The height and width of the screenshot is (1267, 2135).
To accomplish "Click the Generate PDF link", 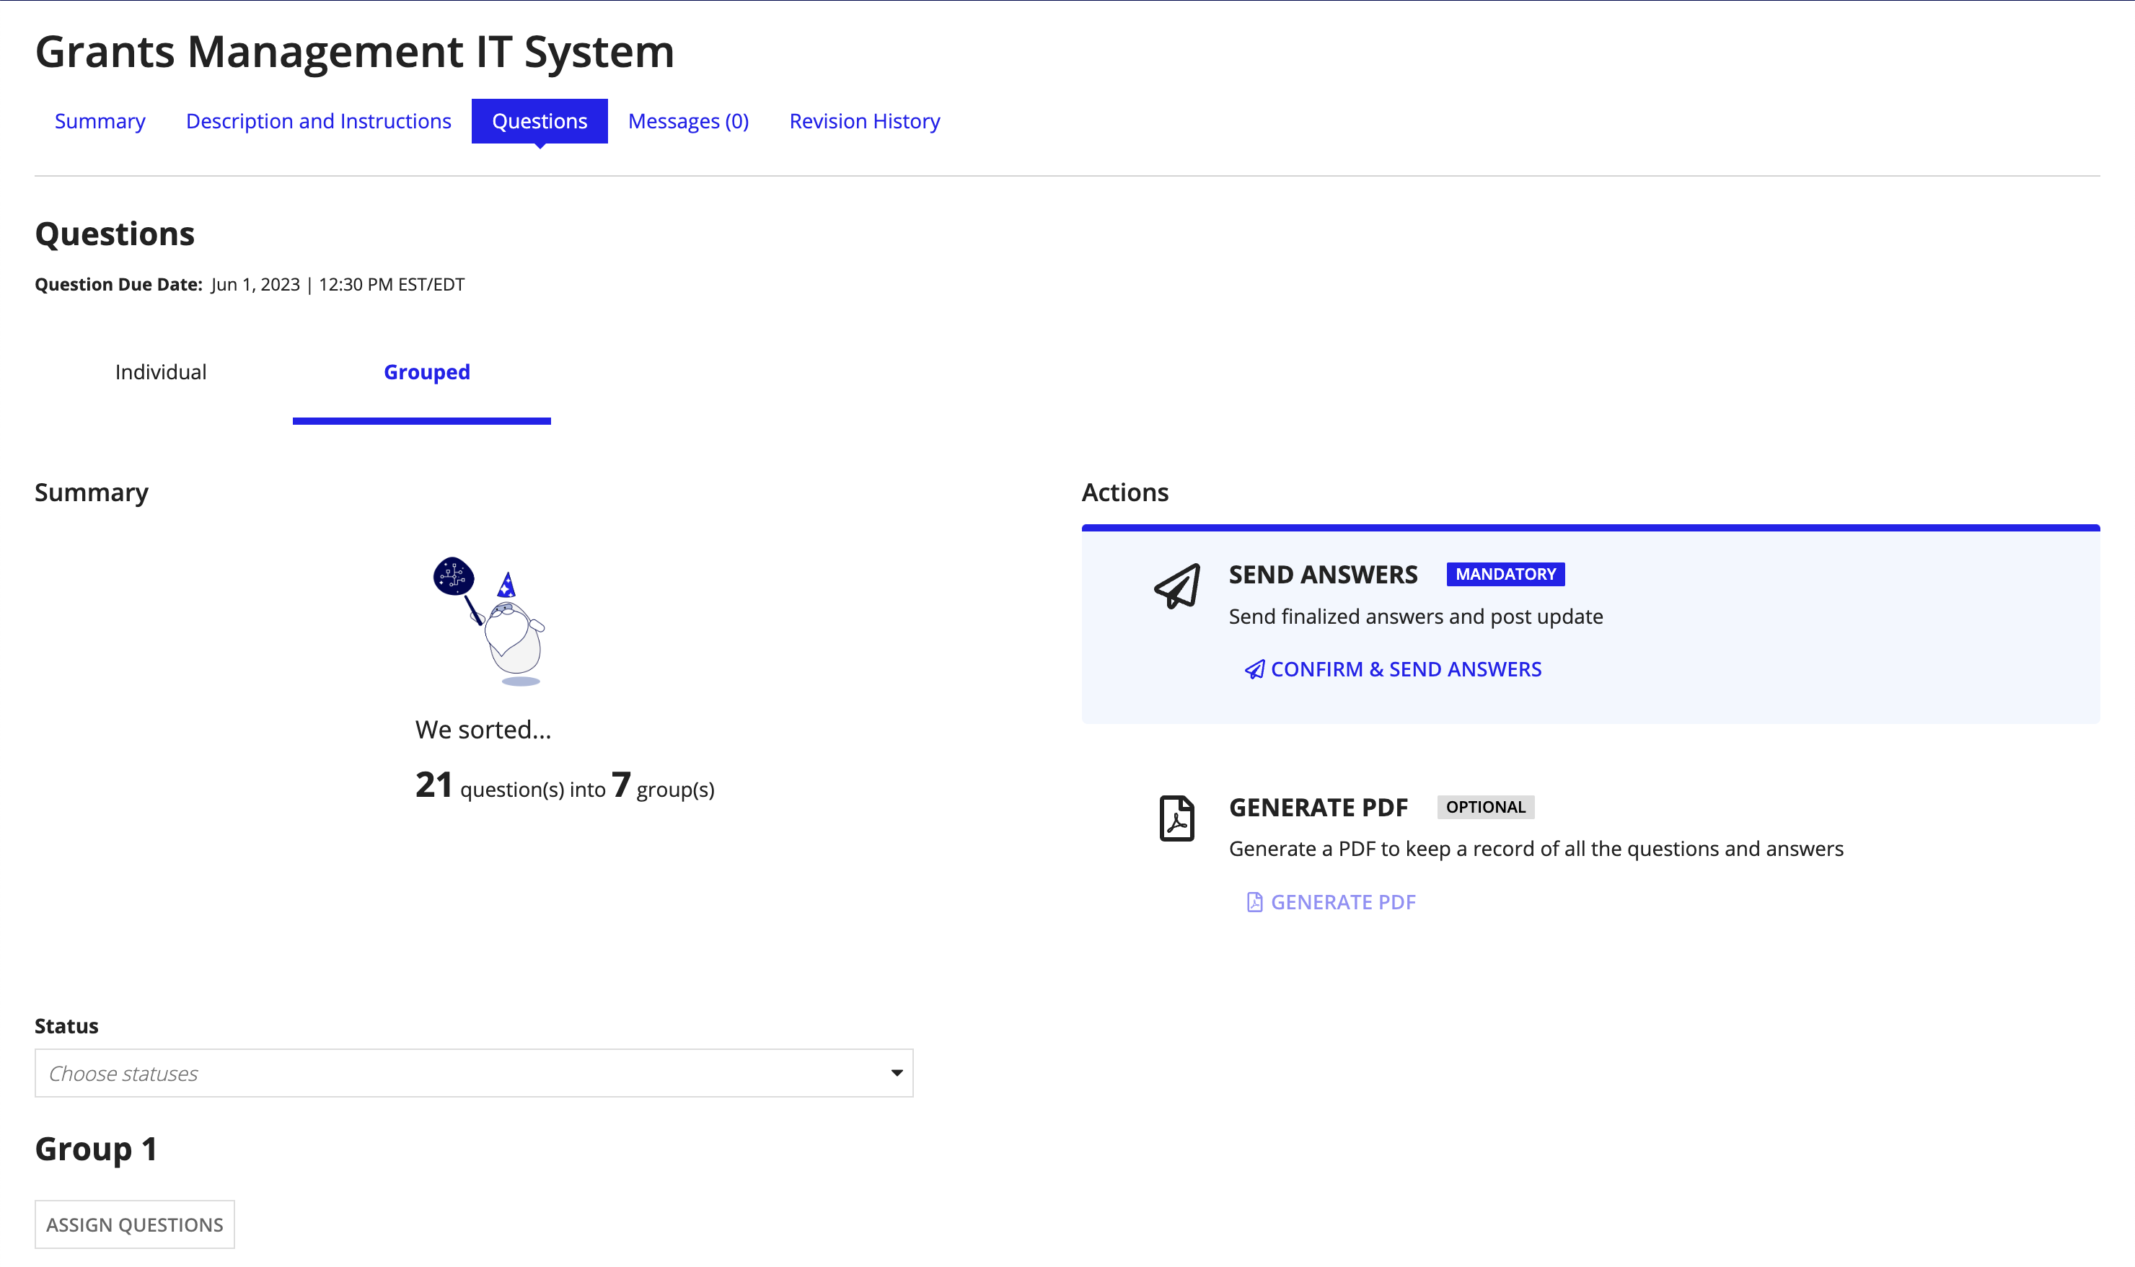I will click(x=1329, y=902).
